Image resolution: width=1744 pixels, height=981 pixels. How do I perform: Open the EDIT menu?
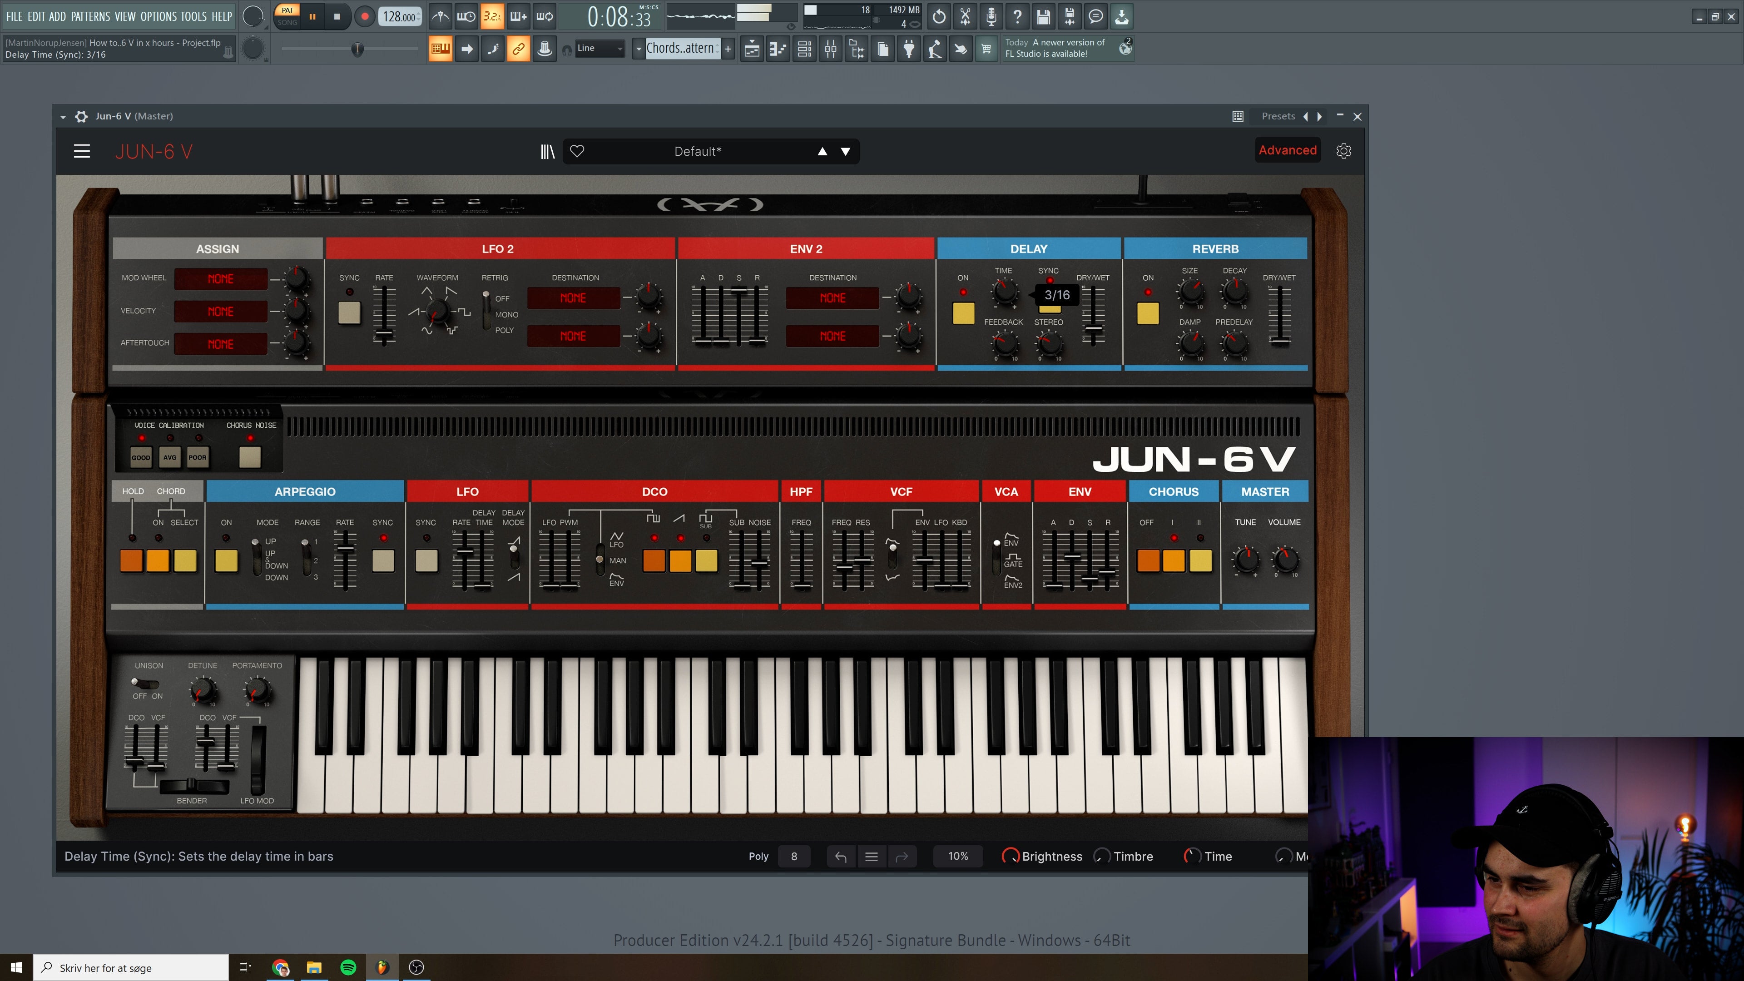[36, 16]
